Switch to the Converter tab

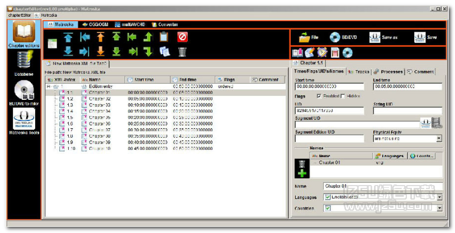pyautogui.click(x=164, y=25)
